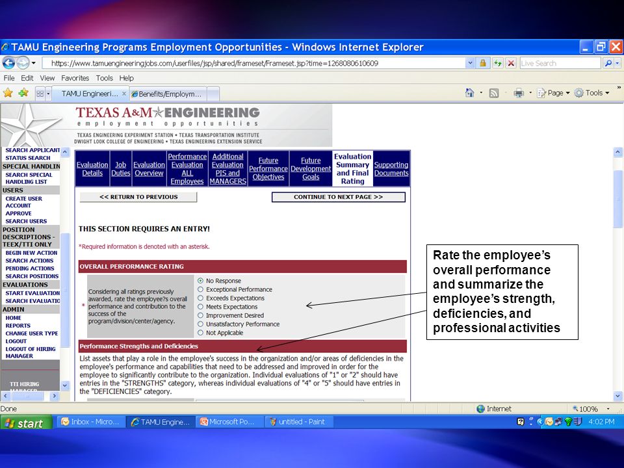The image size is (624, 468).
Task: Click CONTINUE TO NEXT PAGE button
Action: pos(338,197)
